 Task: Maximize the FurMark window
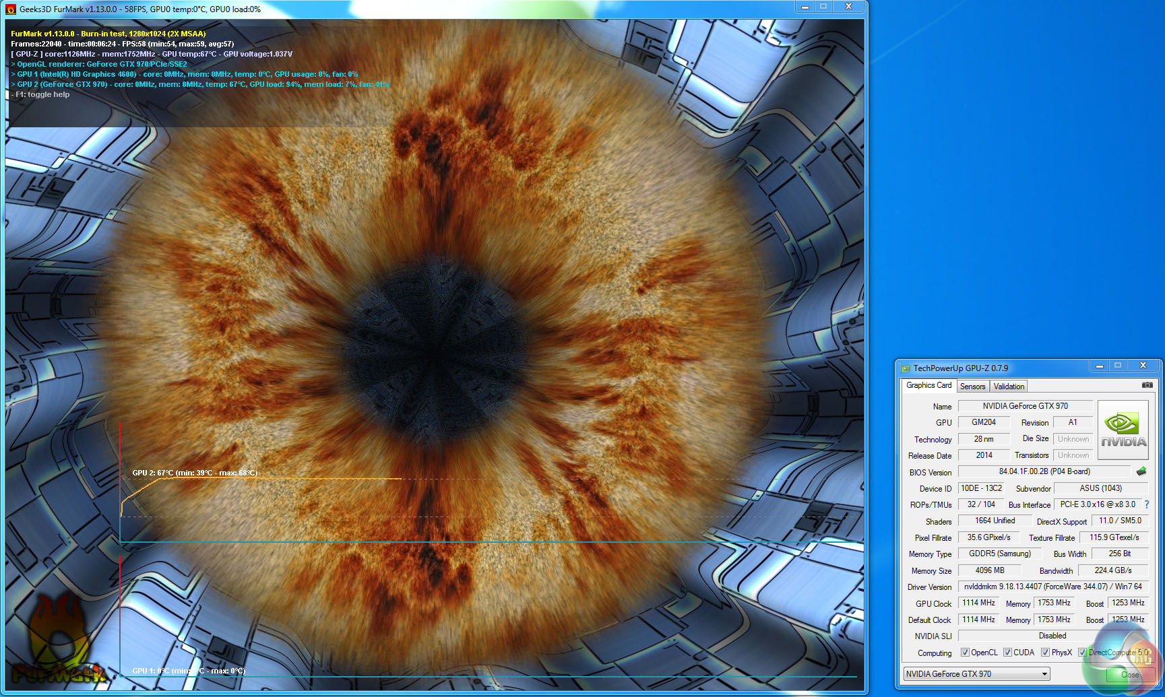point(823,6)
